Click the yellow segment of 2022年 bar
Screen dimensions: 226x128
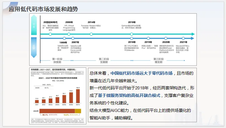tap(78, 111)
